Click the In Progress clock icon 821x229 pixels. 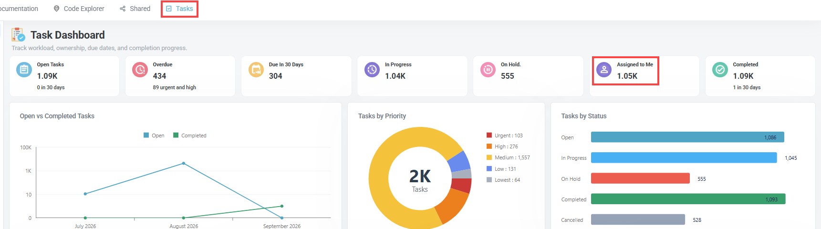click(x=372, y=69)
